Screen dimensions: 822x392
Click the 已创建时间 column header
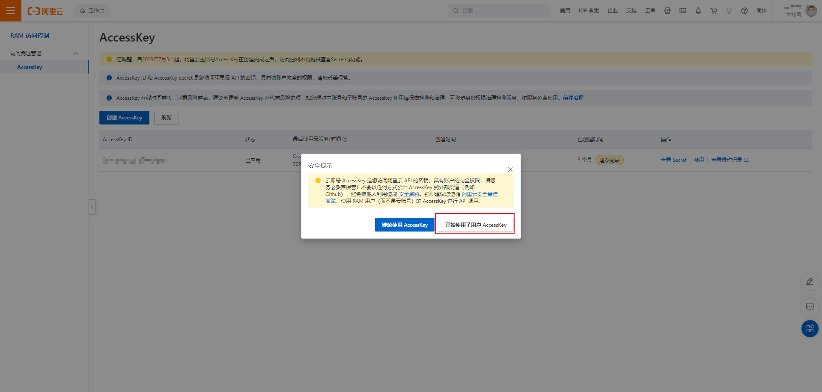[590, 140]
